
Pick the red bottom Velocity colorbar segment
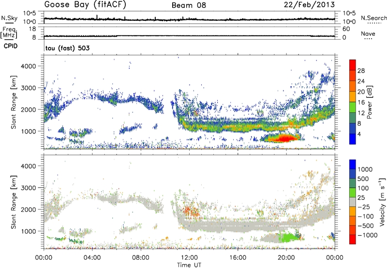pyautogui.click(x=353, y=239)
